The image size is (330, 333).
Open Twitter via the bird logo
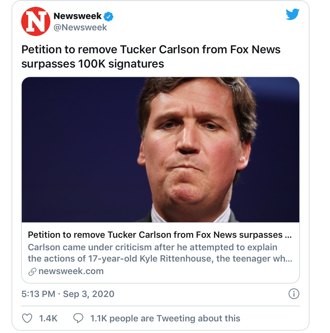(x=292, y=14)
